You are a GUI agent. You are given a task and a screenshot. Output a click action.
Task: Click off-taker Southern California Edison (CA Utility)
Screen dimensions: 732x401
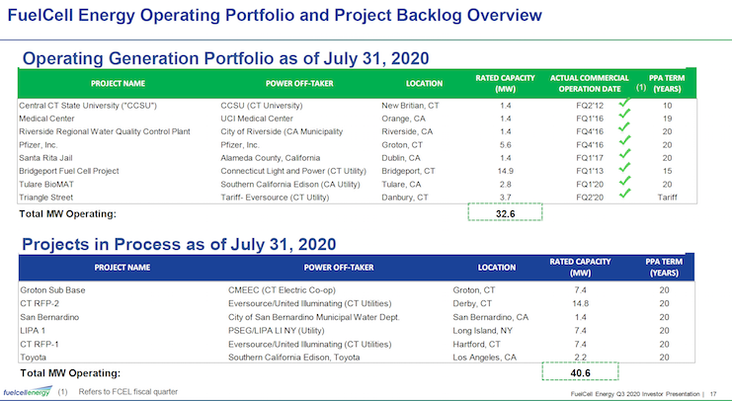(x=290, y=185)
